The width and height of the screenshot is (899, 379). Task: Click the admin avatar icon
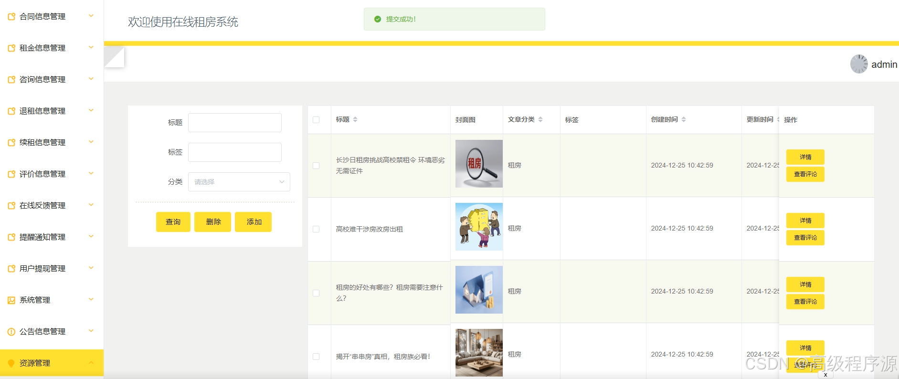[x=859, y=64]
